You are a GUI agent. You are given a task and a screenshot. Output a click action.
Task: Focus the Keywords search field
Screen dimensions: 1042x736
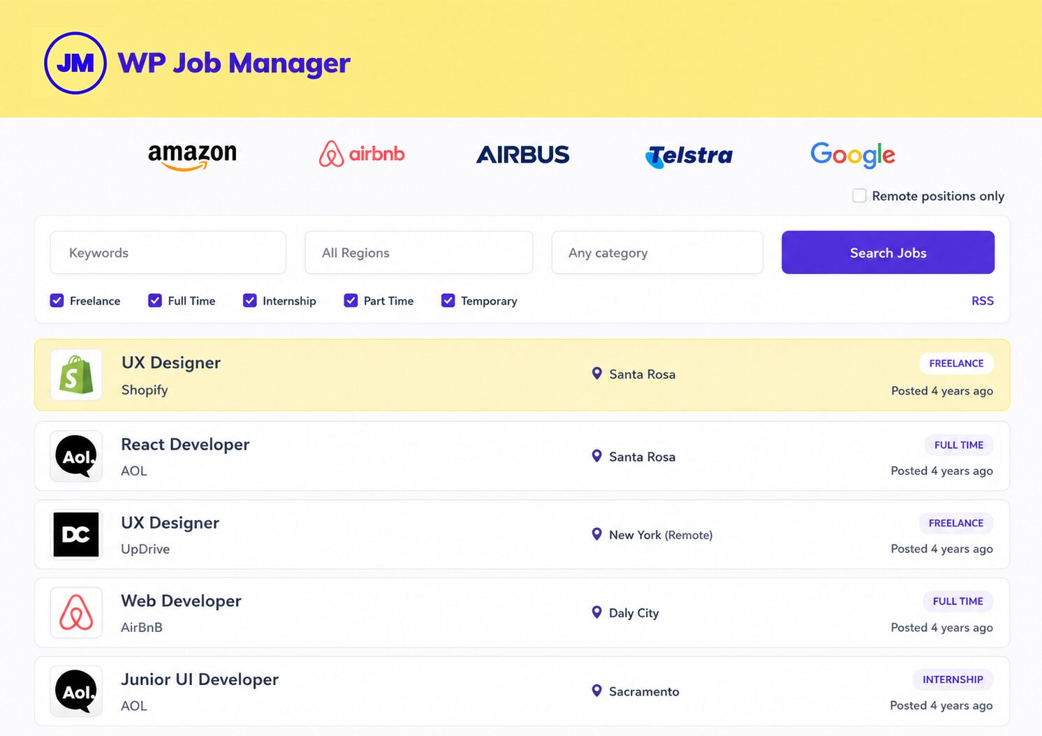point(168,253)
